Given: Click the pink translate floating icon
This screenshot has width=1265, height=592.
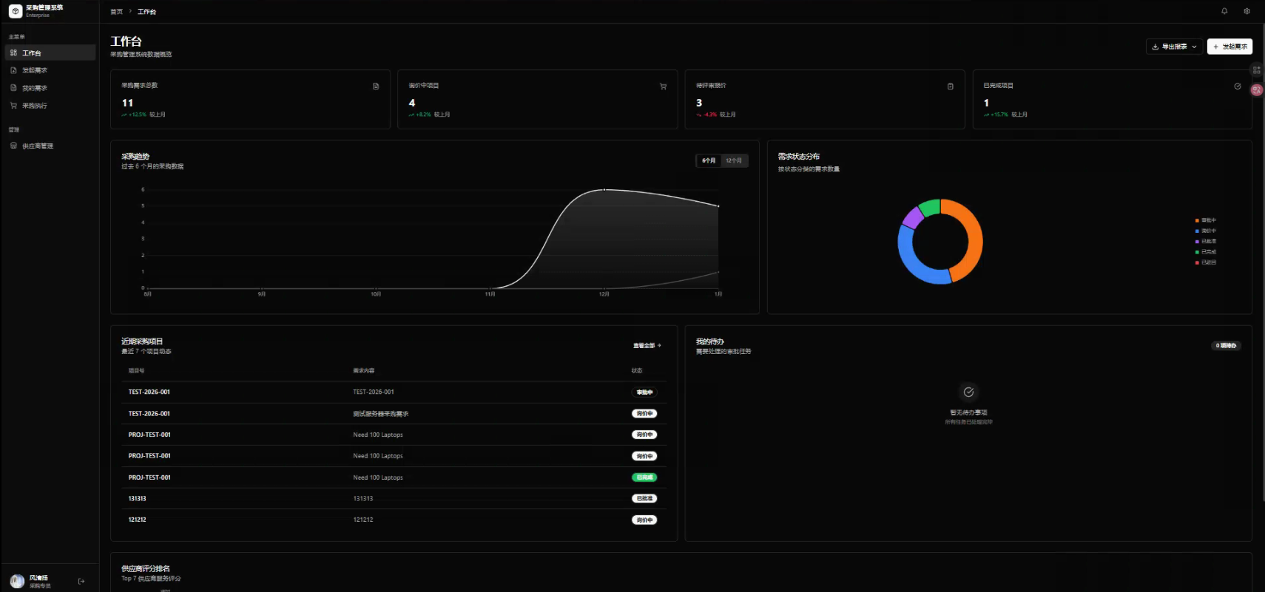Looking at the screenshot, I should [1256, 90].
